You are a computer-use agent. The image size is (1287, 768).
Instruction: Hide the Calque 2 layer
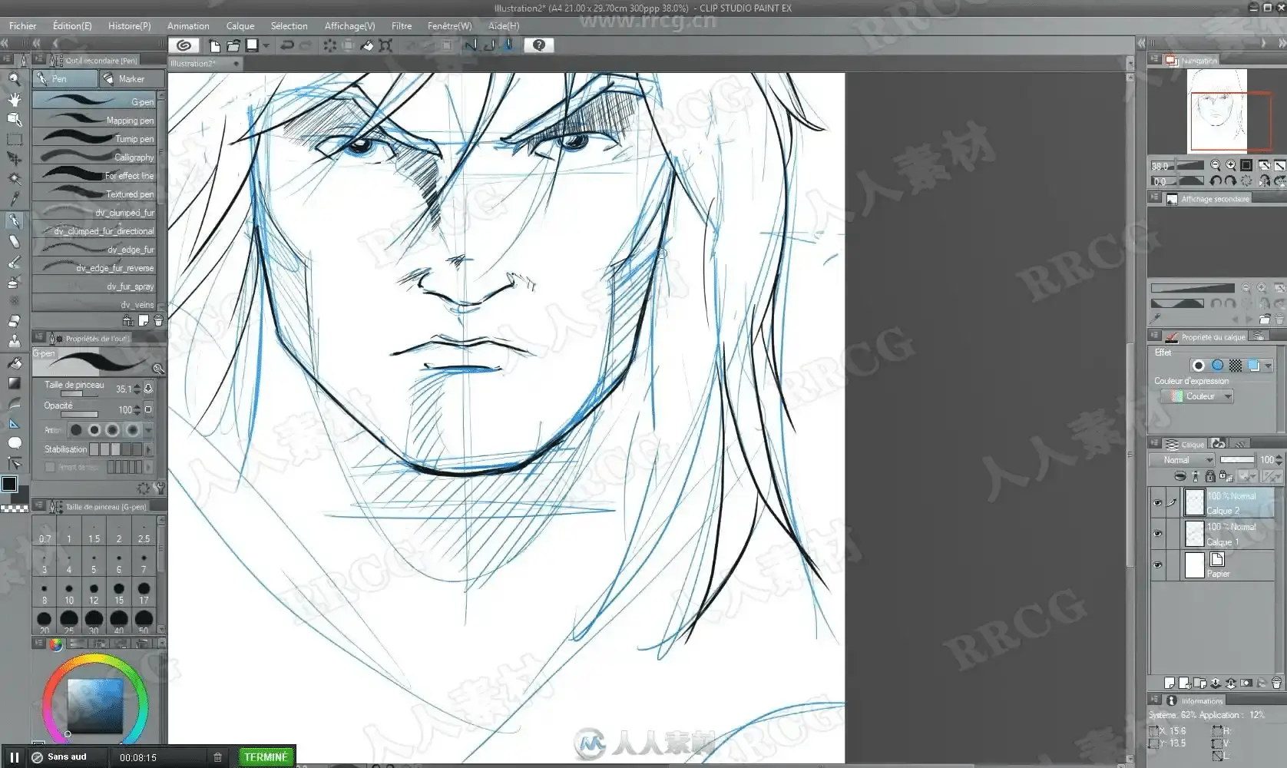pyautogui.click(x=1157, y=503)
